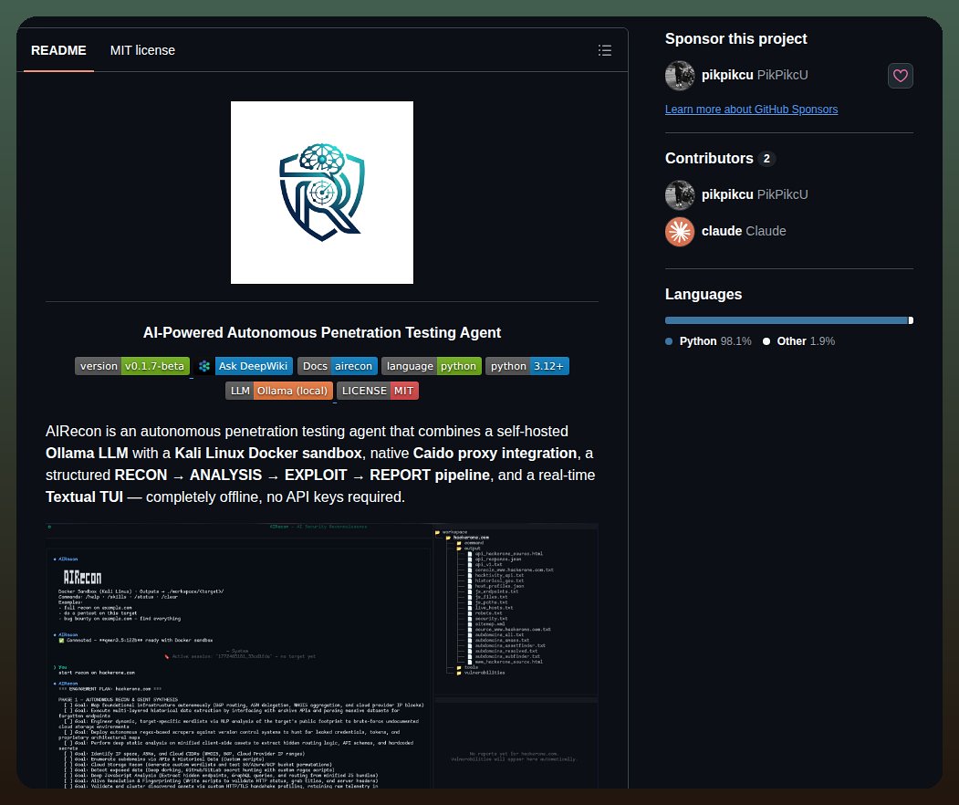Click the python 3.12+ badge

[527, 366]
